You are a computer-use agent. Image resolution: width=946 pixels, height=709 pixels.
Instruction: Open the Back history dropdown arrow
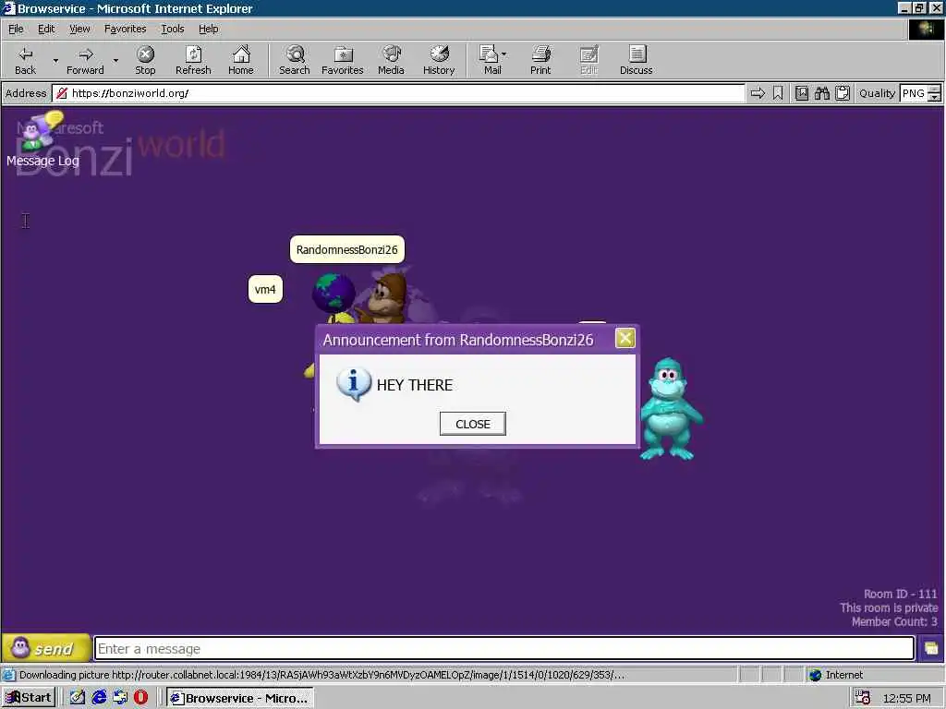(55, 60)
